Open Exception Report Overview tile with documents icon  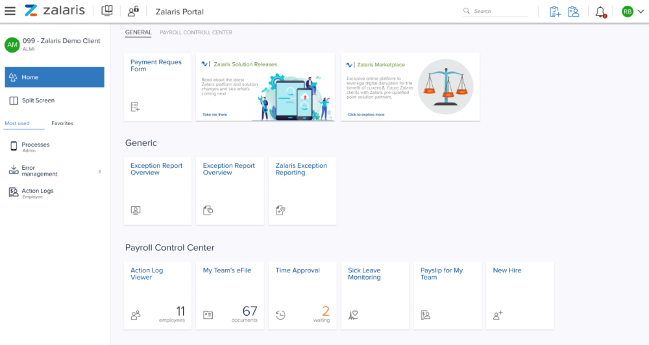click(x=230, y=191)
